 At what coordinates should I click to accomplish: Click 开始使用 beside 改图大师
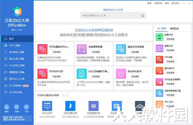tap(170, 39)
